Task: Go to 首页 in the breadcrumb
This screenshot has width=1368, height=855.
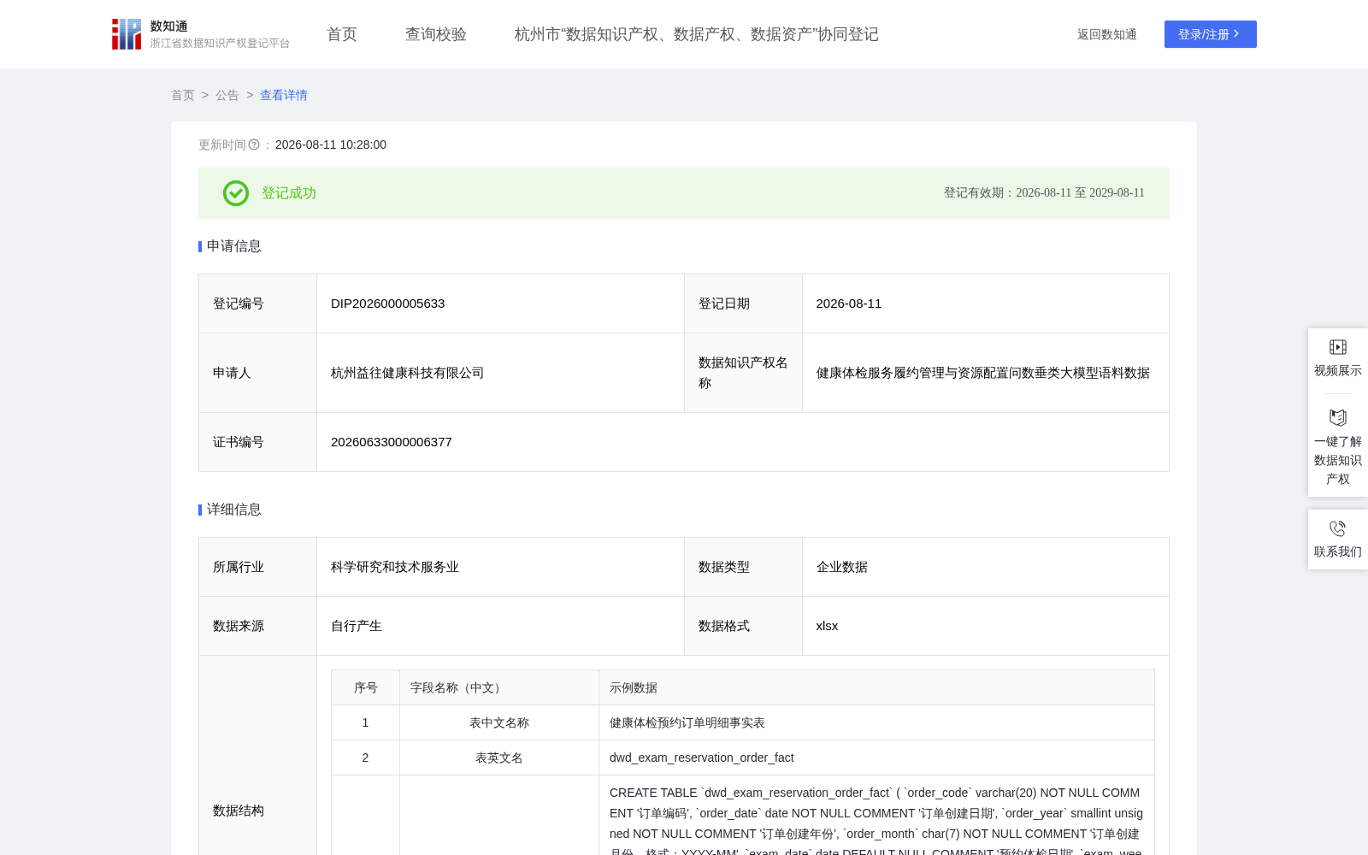Action: coord(183,95)
